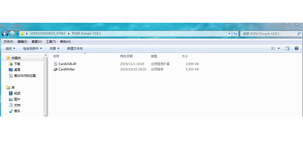Screen dimensions: 303x154
Task: Click type 应用程序扩展
Action: (x=160, y=64)
